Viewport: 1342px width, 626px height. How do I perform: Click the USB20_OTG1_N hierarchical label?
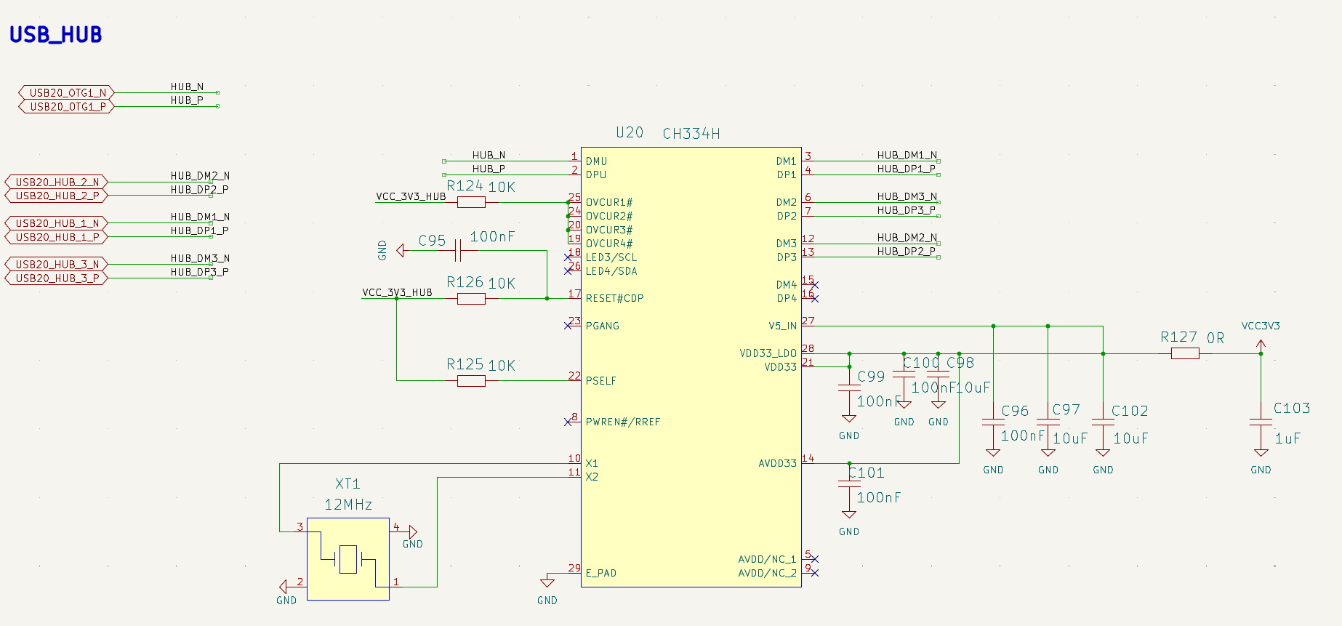67,93
